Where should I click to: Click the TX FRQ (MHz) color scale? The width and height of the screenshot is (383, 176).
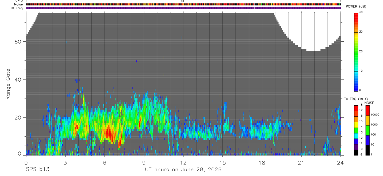356,130
